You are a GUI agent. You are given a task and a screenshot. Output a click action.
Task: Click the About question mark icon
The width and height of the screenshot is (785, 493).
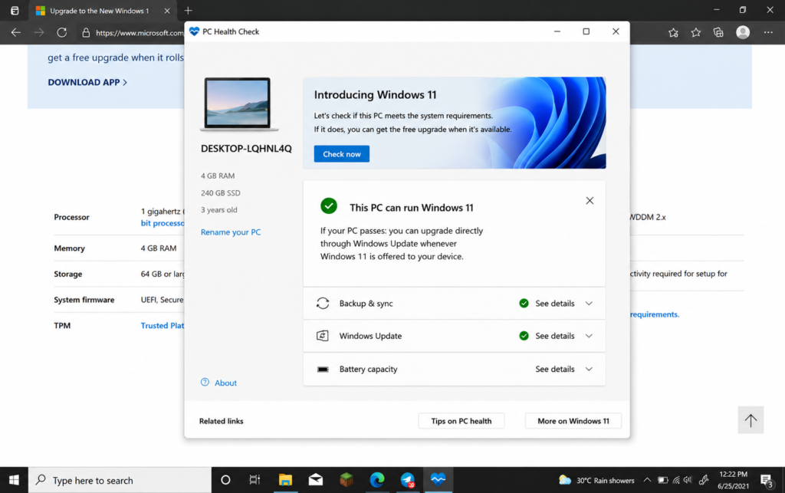pyautogui.click(x=205, y=383)
